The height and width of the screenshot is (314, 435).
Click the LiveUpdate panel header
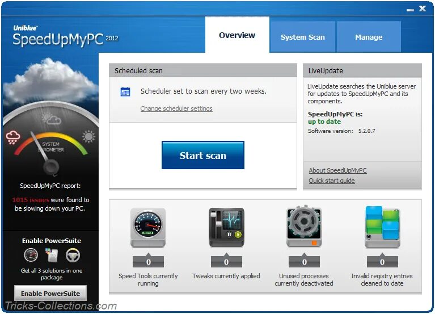362,70
